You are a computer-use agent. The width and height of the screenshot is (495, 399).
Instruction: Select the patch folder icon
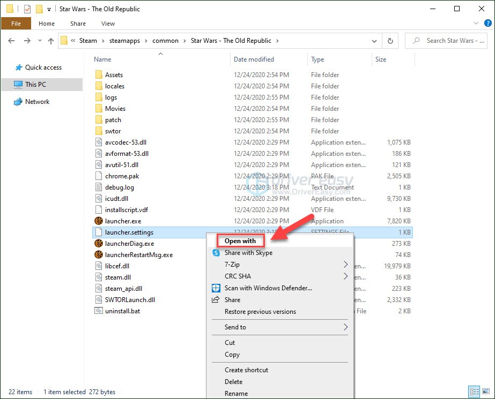[99, 120]
